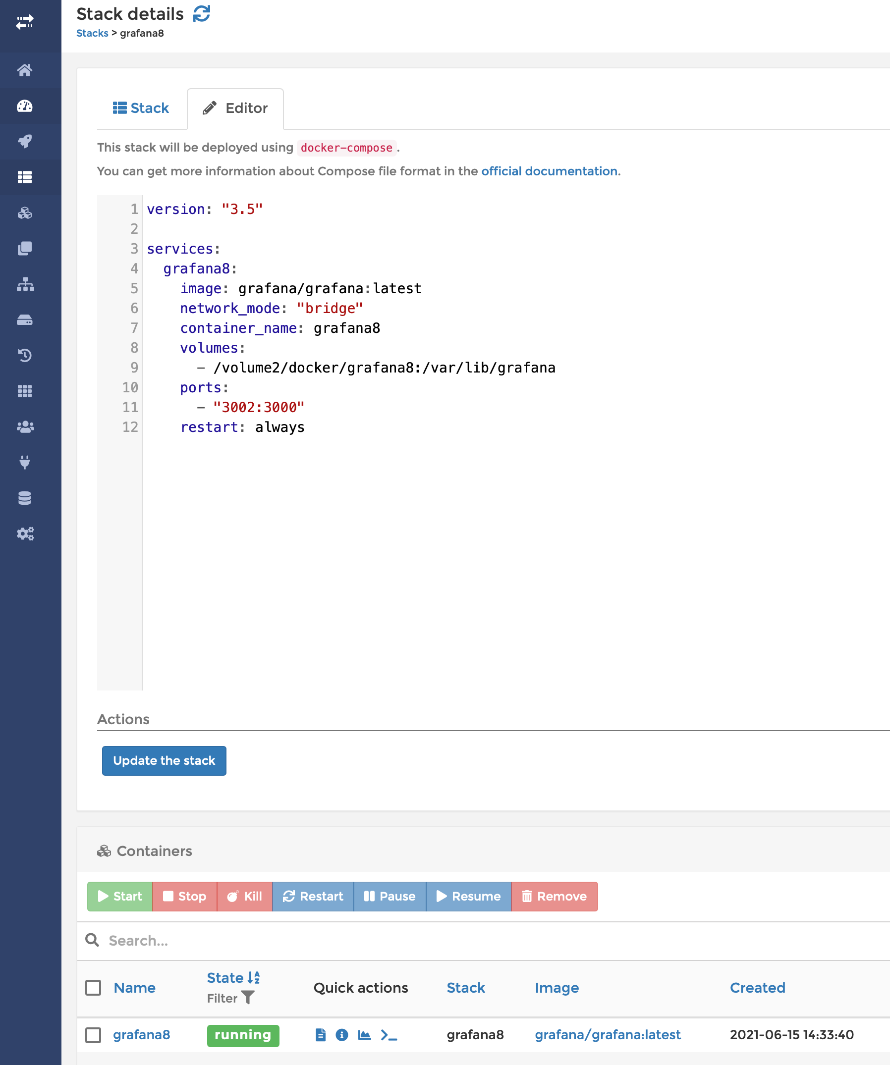Open console for grafana8 container

click(x=389, y=1035)
